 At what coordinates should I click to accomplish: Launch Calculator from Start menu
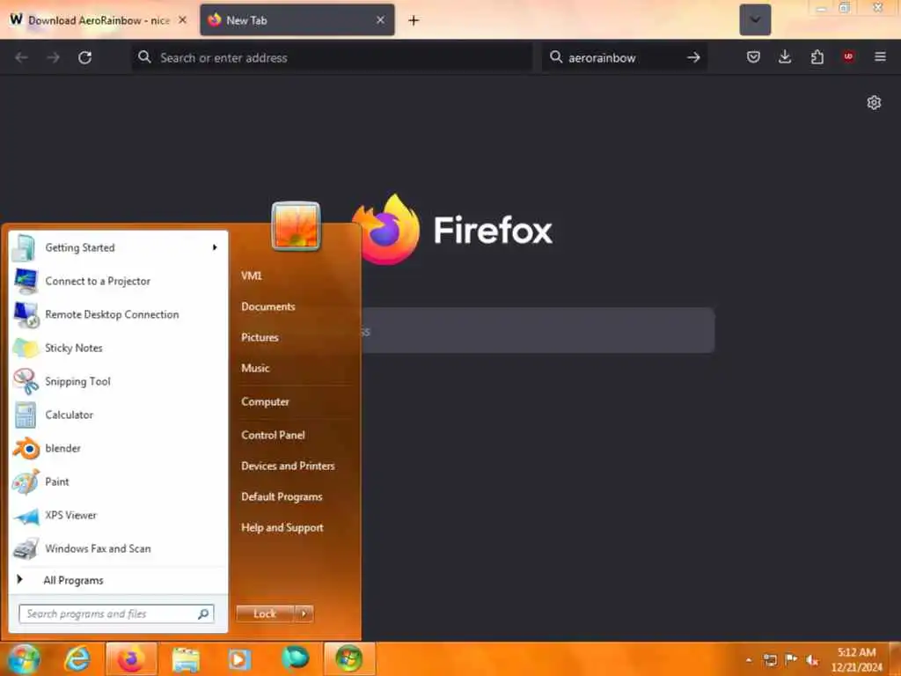tap(119, 415)
